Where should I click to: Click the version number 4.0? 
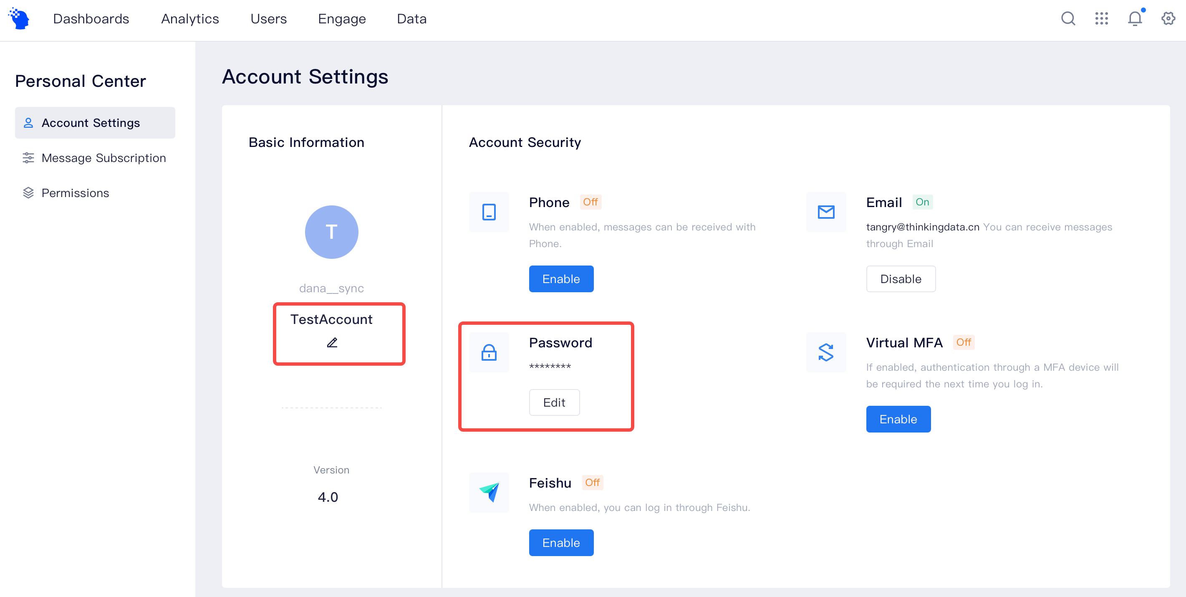tap(328, 498)
